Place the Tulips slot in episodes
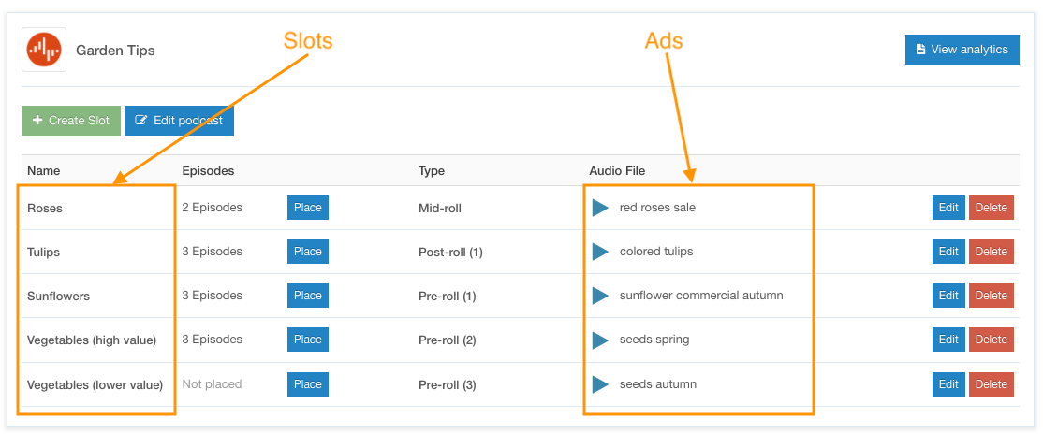Image resolution: width=1043 pixels, height=434 pixels. pyautogui.click(x=308, y=252)
